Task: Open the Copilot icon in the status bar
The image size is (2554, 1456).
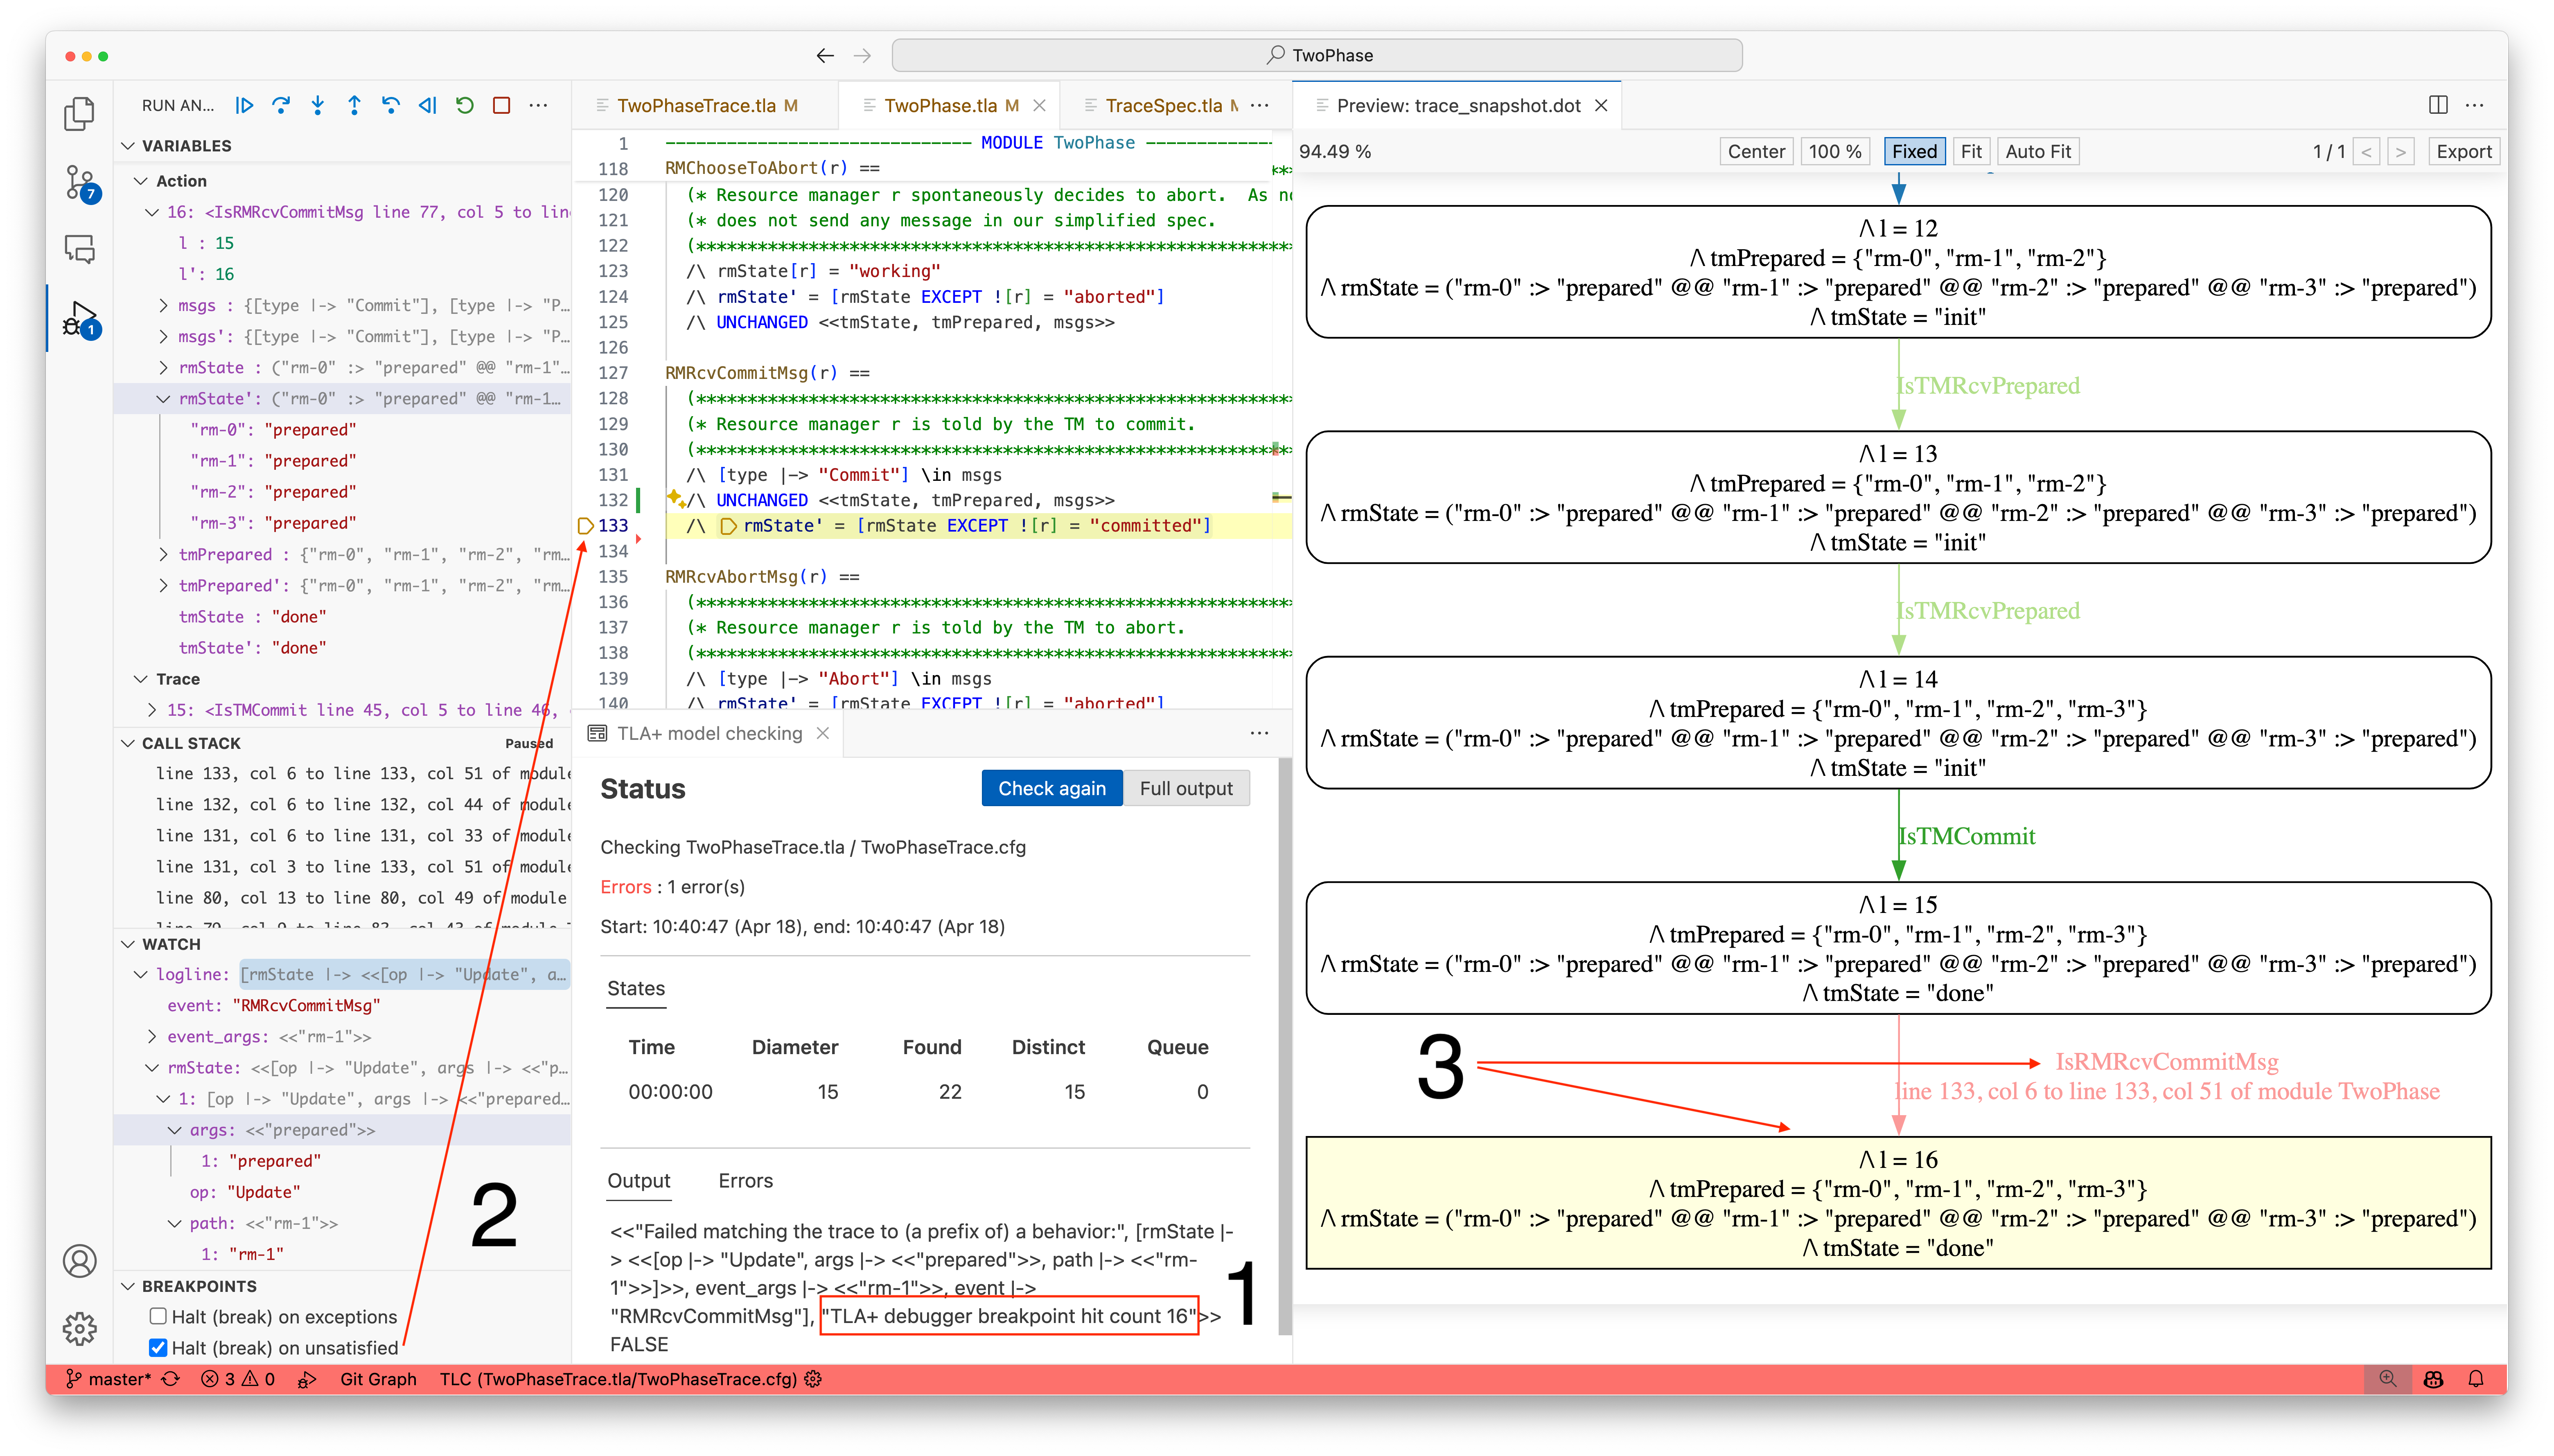Action: click(2433, 1379)
